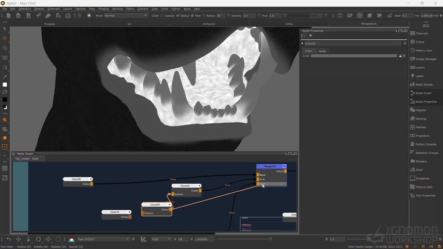The height and width of the screenshot is (249, 443).
Task: Switch to the Ortho/UV view tab
Action: tap(209, 24)
